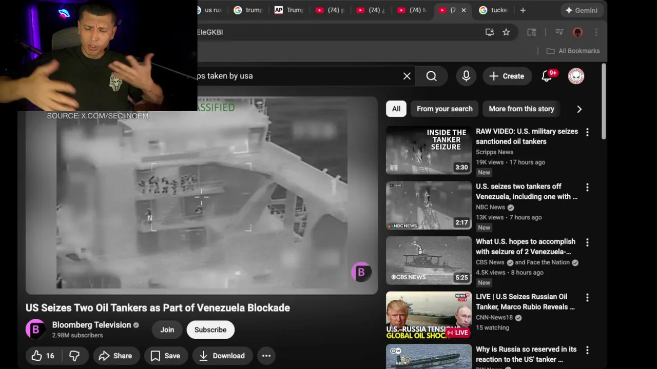Open a new browser tab
Screen dimensions: 657x369
523,10
